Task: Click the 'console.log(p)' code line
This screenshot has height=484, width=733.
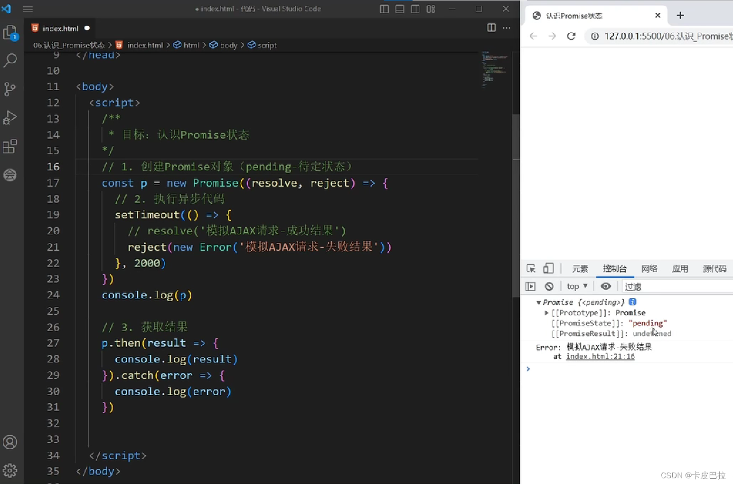Action: click(x=147, y=295)
